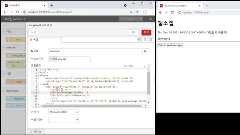
Task: Switch to the 속성 properties tab
Action: (45, 40)
